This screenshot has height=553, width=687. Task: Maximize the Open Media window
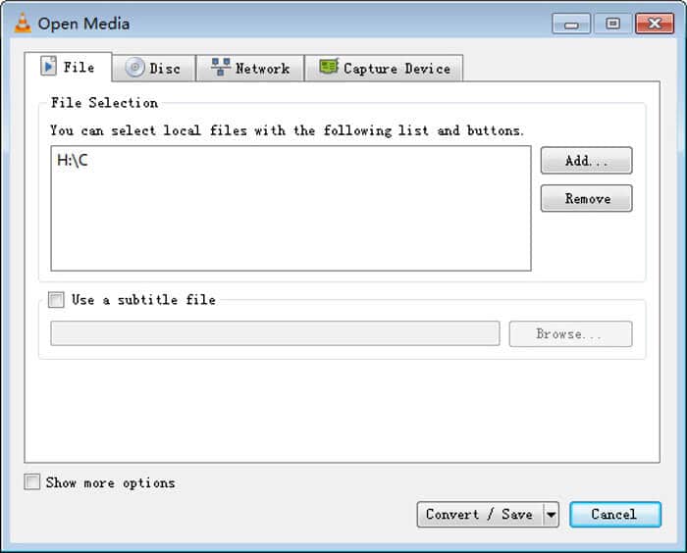pyautogui.click(x=613, y=24)
